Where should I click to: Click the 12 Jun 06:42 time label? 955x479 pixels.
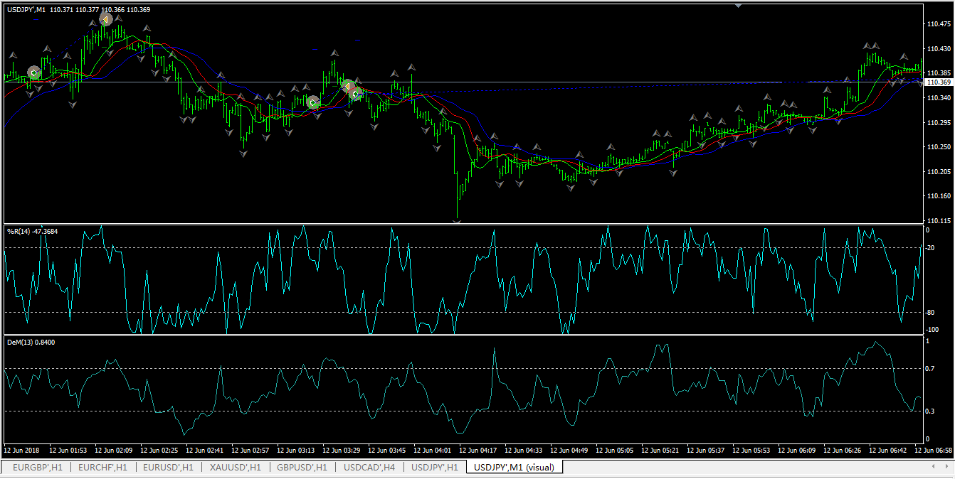888,451
